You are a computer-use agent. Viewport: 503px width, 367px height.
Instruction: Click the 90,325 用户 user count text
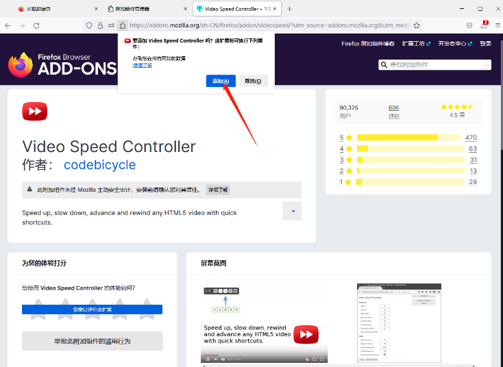point(349,112)
